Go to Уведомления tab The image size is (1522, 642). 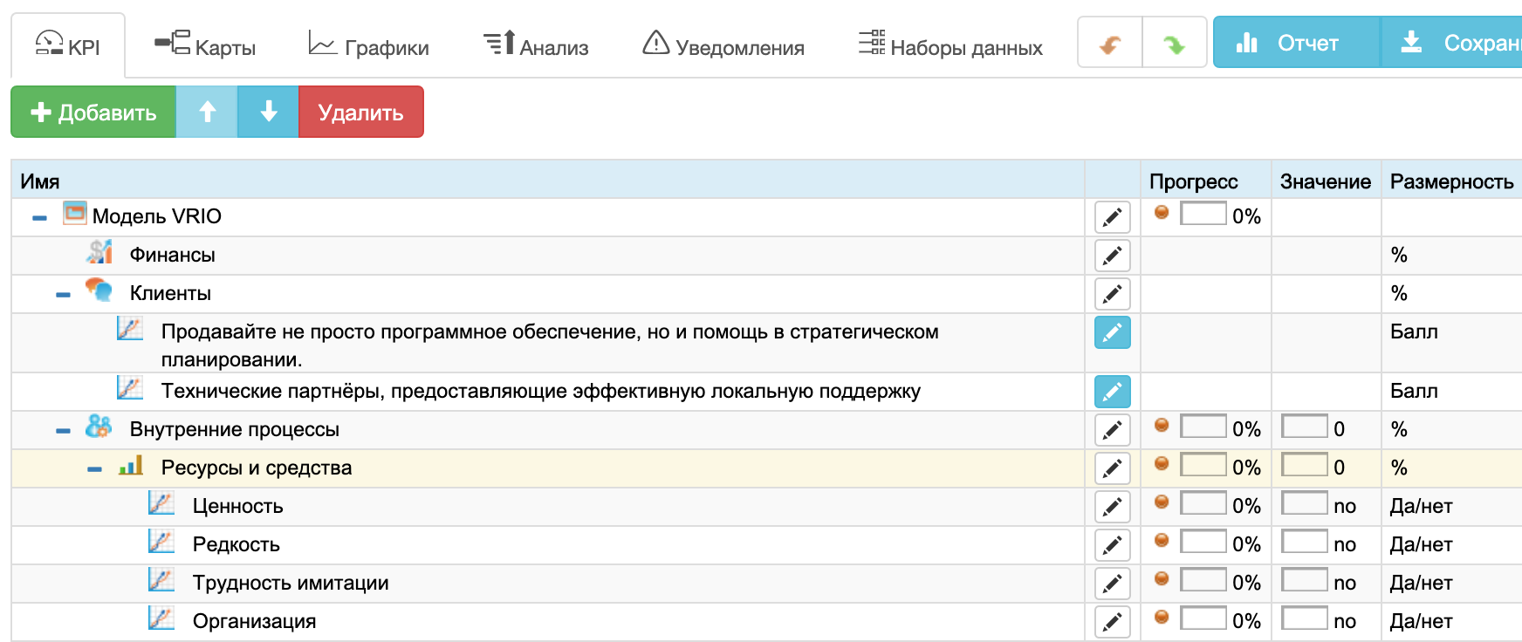723,45
